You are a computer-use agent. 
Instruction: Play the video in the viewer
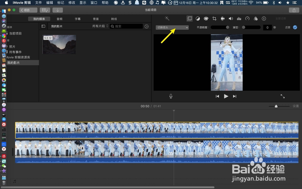pyautogui.click(x=226, y=96)
